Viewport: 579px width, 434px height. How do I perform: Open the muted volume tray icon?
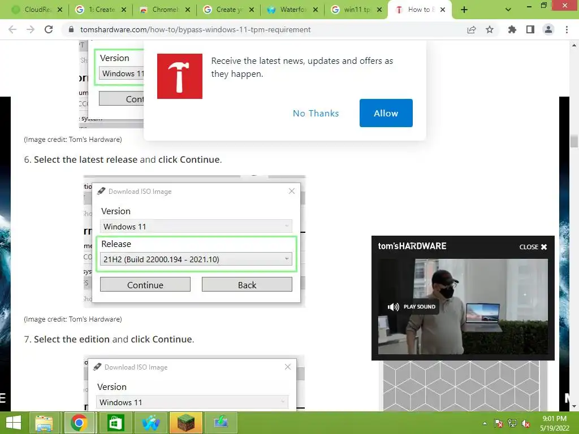[526, 423]
